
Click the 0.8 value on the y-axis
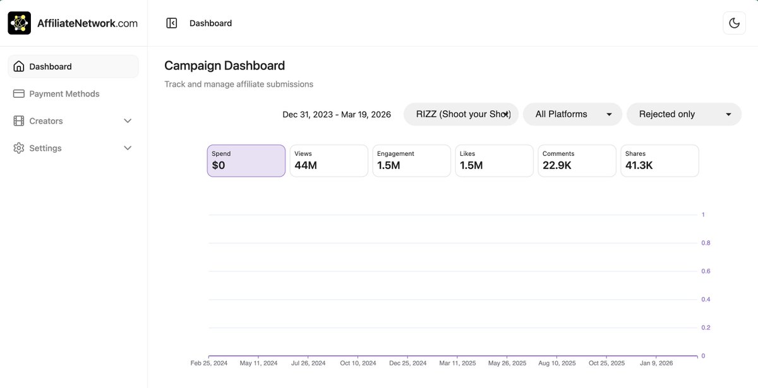(x=706, y=243)
